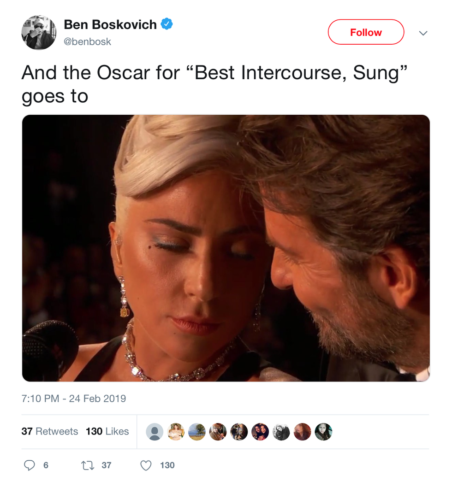The image size is (452, 487).
Task: Click the last liker avatar in the row
Action: coord(323,432)
